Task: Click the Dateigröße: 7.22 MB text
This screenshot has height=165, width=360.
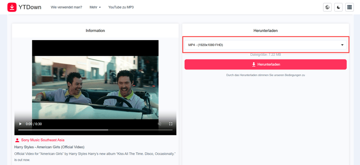Action: coord(265,55)
